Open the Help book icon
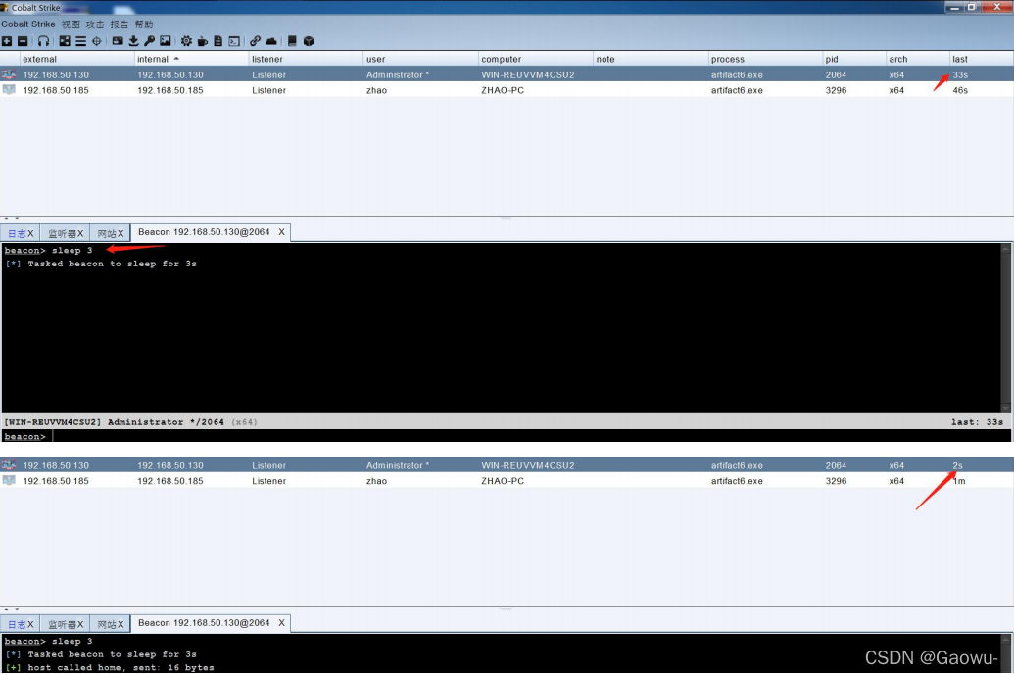Image resolution: width=1014 pixels, height=675 pixels. pos(292,41)
